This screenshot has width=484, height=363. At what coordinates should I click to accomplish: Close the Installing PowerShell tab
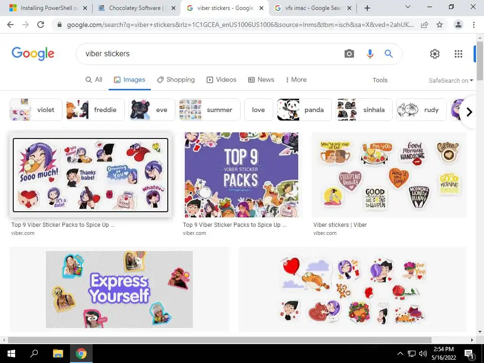click(x=85, y=9)
